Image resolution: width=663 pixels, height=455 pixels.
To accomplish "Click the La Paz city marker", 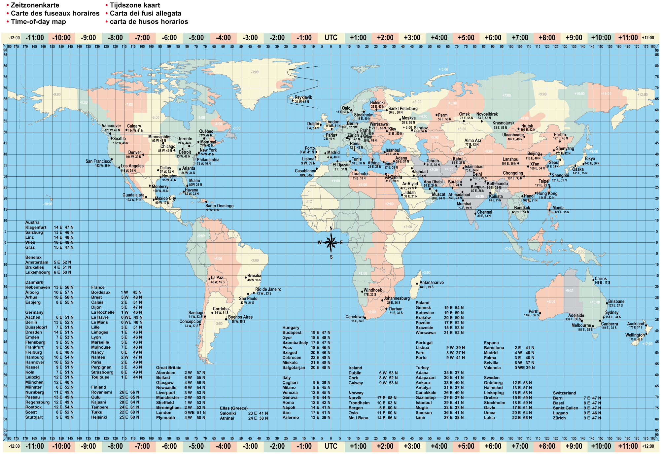I will click(209, 279).
